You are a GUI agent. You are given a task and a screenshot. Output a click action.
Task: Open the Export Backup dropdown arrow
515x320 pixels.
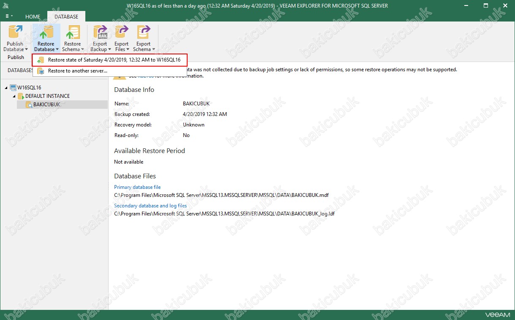tap(109, 50)
